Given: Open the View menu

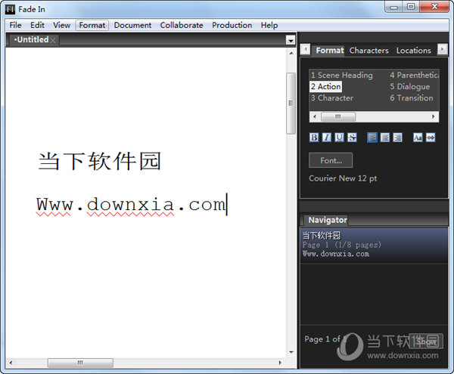Looking at the screenshot, I should click(x=62, y=25).
